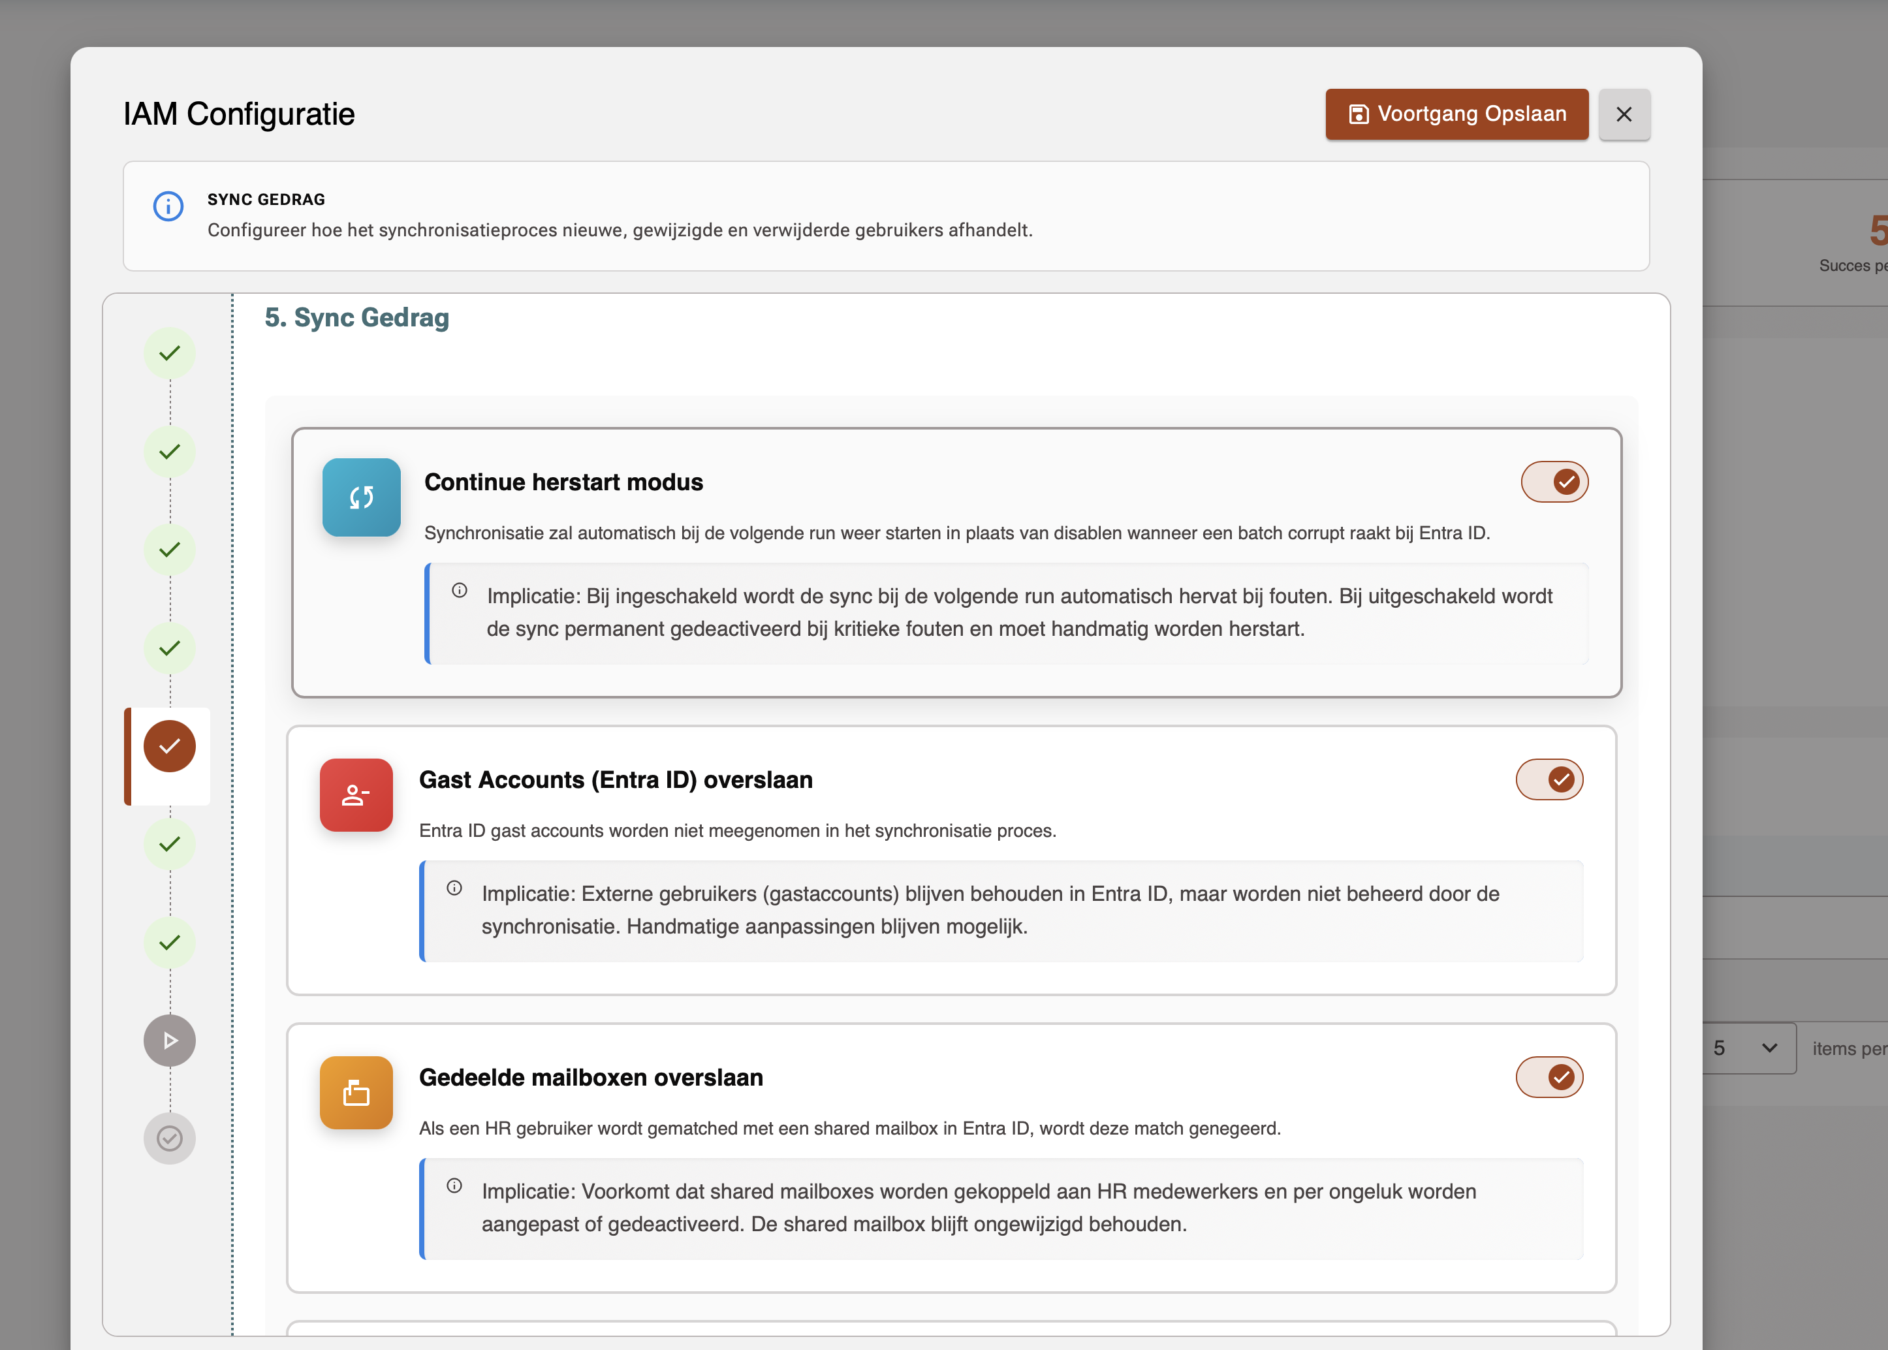
Task: Click the orange shared mailbox icon
Action: pyautogui.click(x=356, y=1092)
